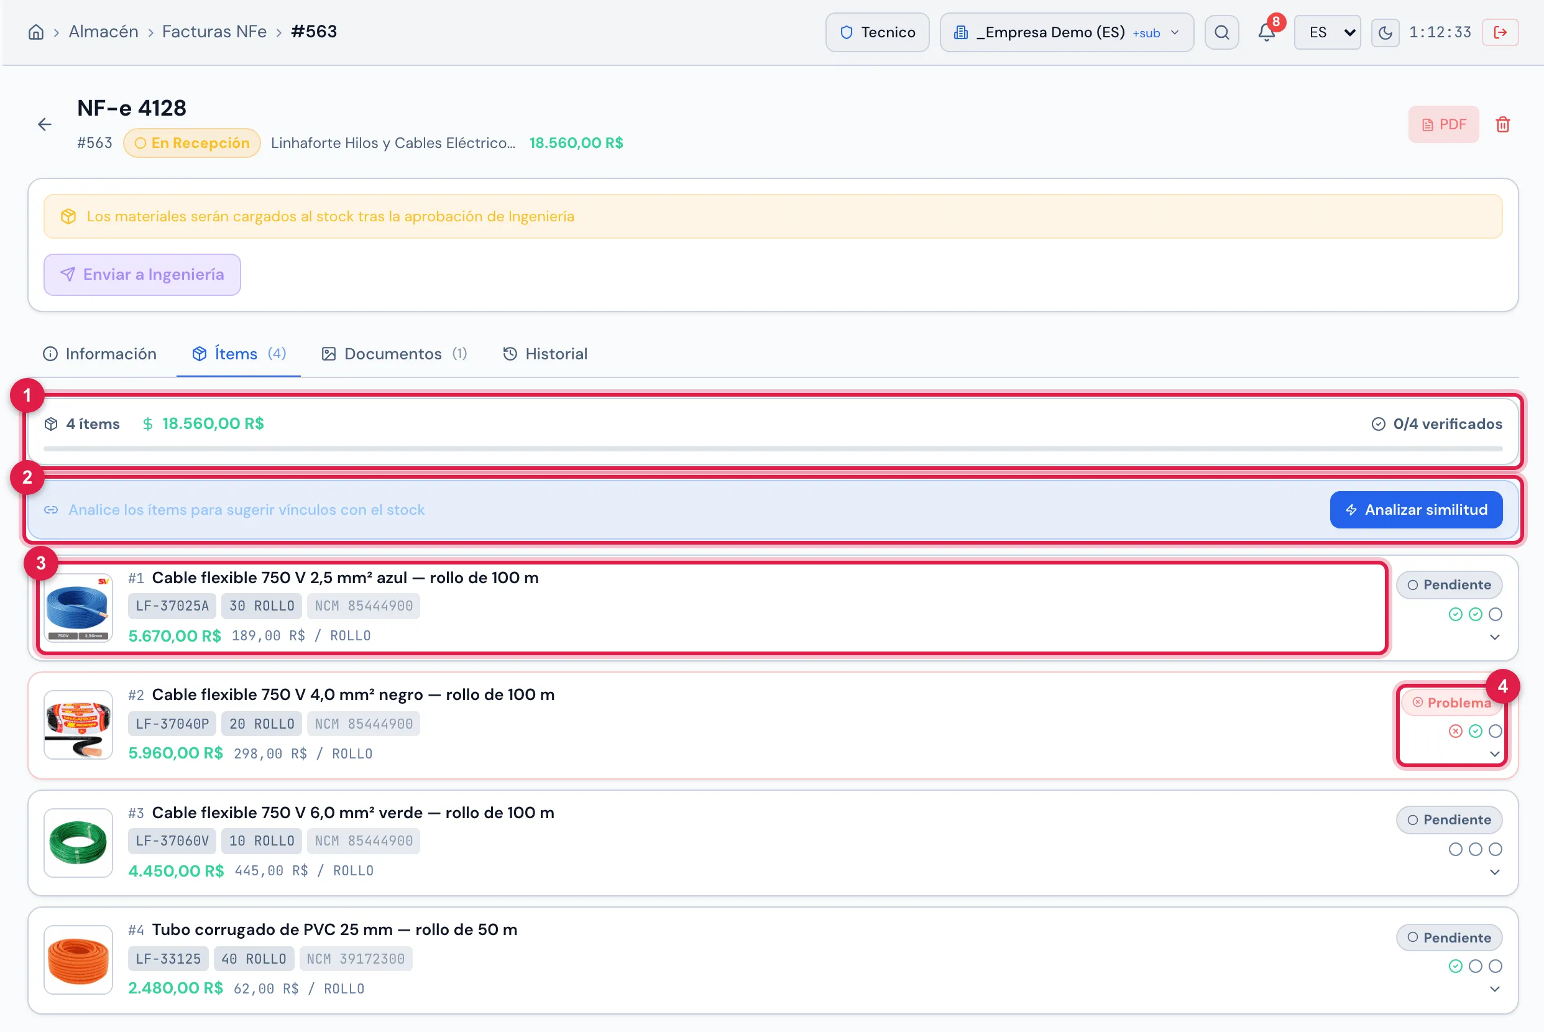Image resolution: width=1544 pixels, height=1032 pixels.
Task: Open the Historial tab
Action: pyautogui.click(x=545, y=354)
